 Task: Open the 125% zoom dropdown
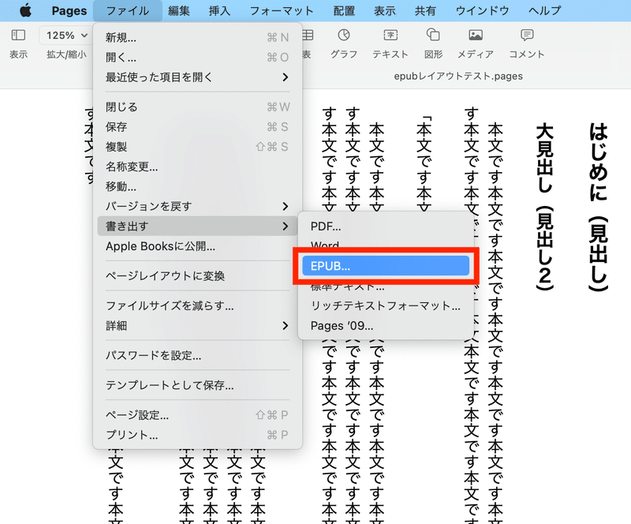66,36
